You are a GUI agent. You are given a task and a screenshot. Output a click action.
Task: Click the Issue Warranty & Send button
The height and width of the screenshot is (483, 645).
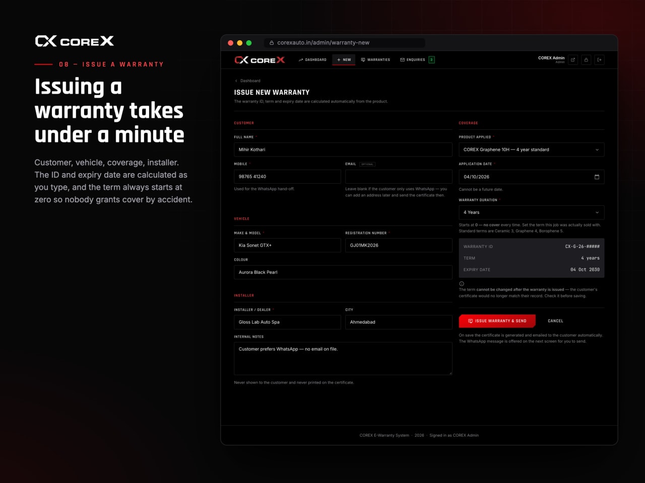[x=497, y=321]
